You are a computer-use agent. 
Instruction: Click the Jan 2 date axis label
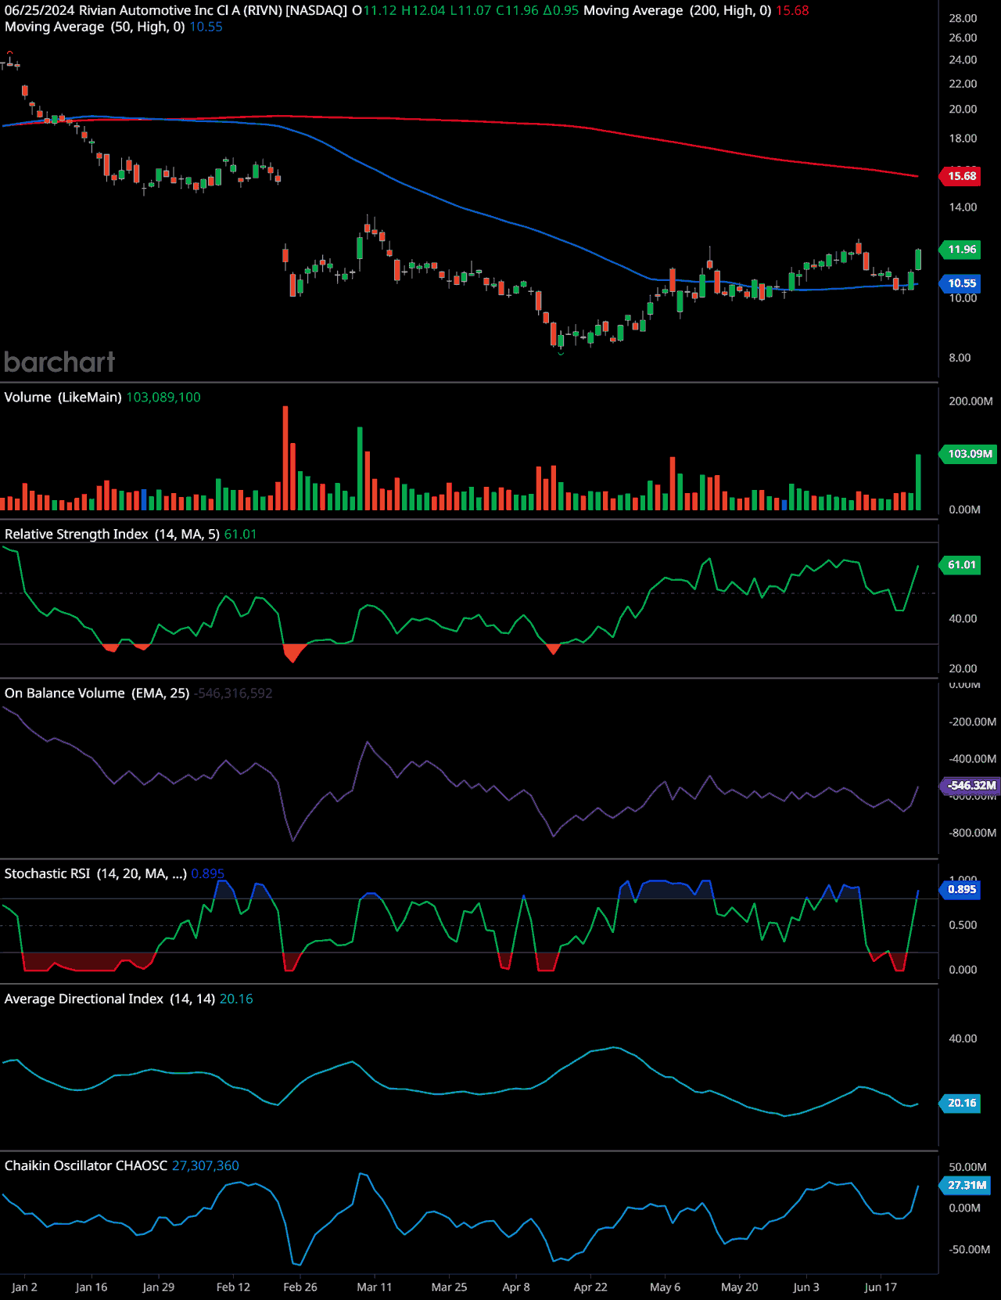pyautogui.click(x=24, y=1287)
